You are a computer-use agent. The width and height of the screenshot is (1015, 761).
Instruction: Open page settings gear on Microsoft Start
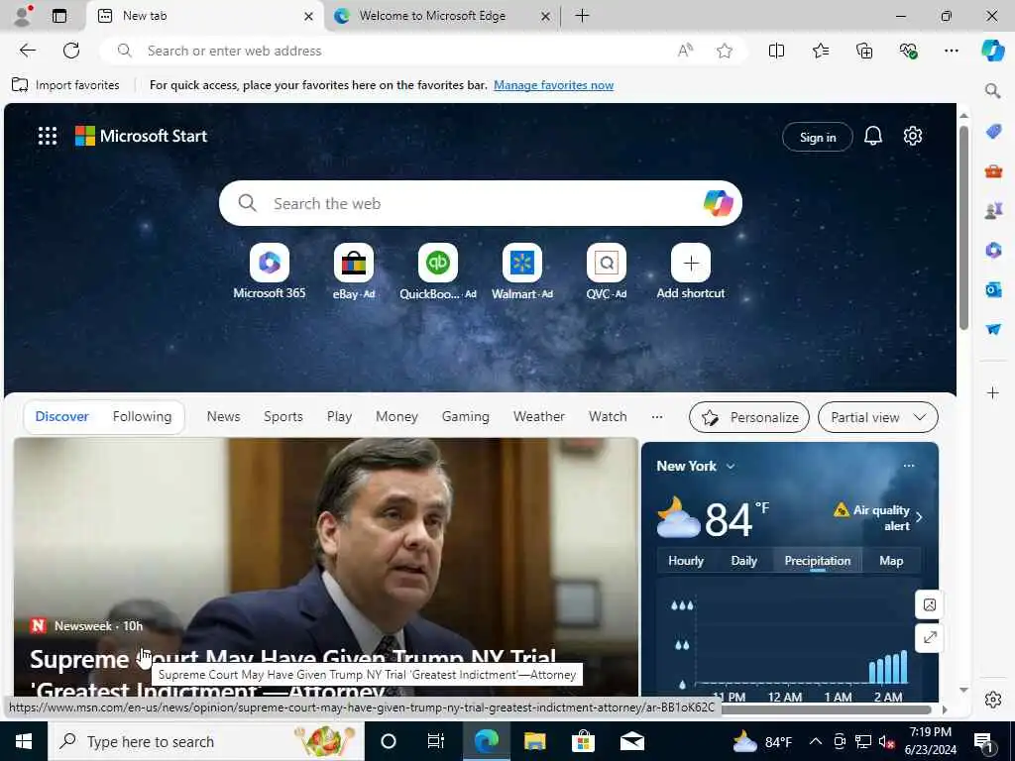(913, 136)
